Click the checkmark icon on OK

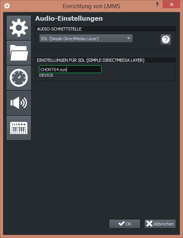[121, 224]
